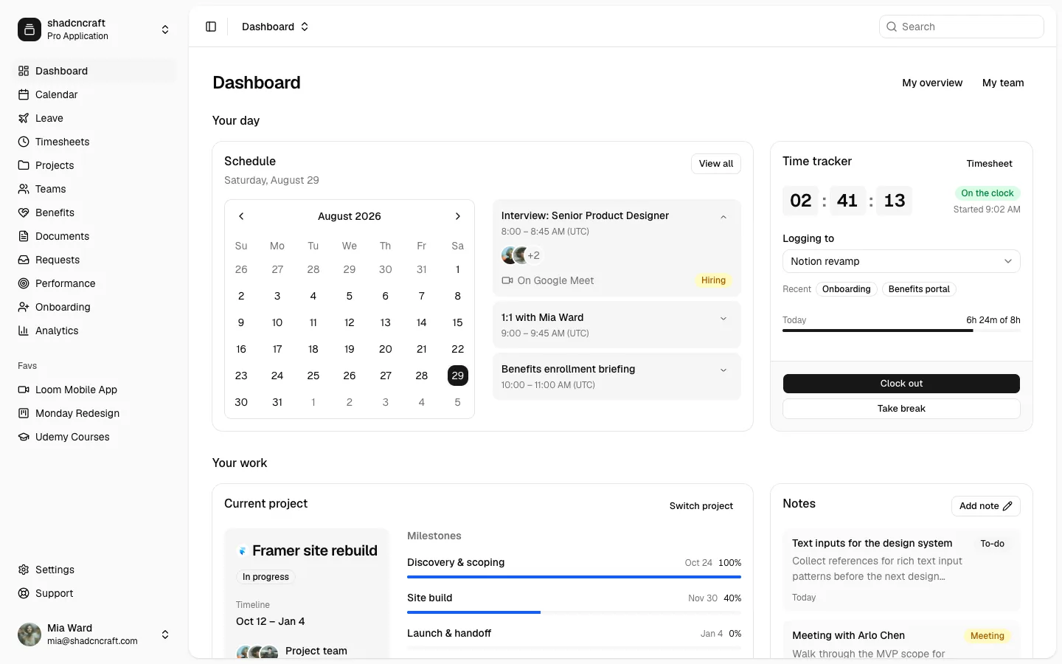Viewport: 1062px width, 664px height.
Task: Toggle the sidebar panel icon
Action: click(x=211, y=27)
